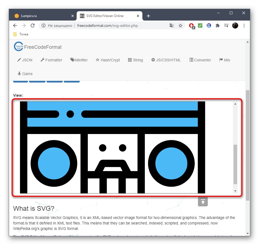Open the browser profile avatar menu
Image resolution: width=259 pixels, height=245 pixels.
pos(235,25)
